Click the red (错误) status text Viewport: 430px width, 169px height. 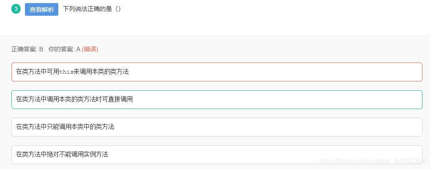click(90, 49)
